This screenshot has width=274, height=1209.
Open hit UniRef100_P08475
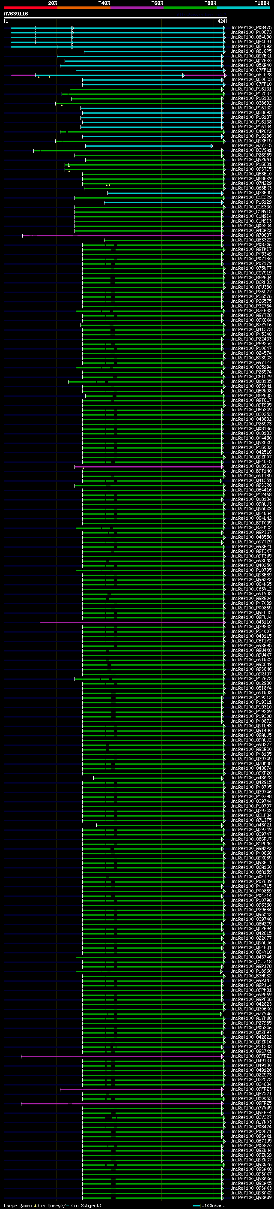251,28
